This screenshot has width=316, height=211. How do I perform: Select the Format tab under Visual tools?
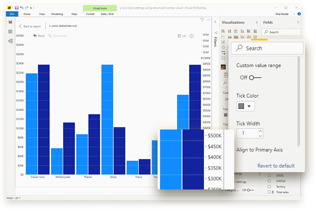(x=90, y=14)
